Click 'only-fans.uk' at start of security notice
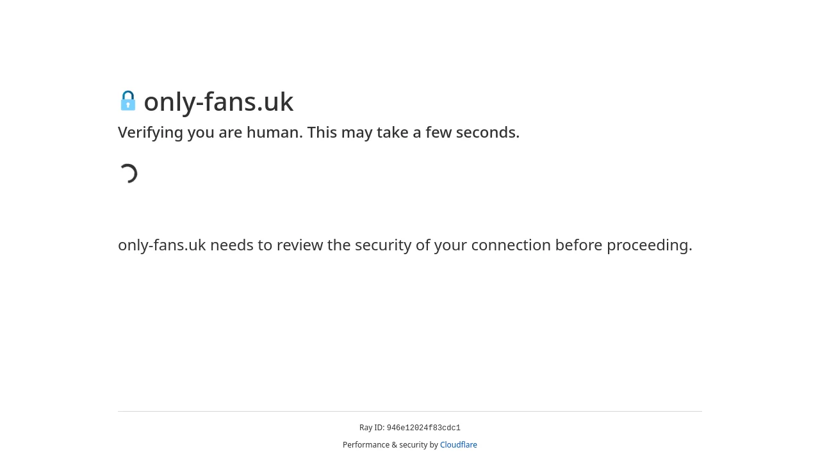The height and width of the screenshot is (461, 820). (x=162, y=245)
